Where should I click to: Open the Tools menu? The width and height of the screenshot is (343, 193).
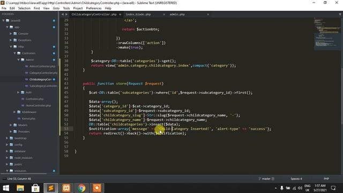(x=66, y=9)
